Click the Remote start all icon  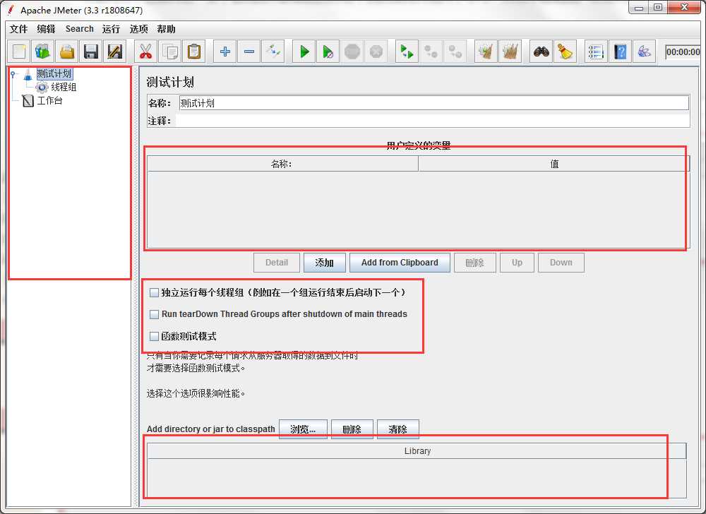[407, 52]
